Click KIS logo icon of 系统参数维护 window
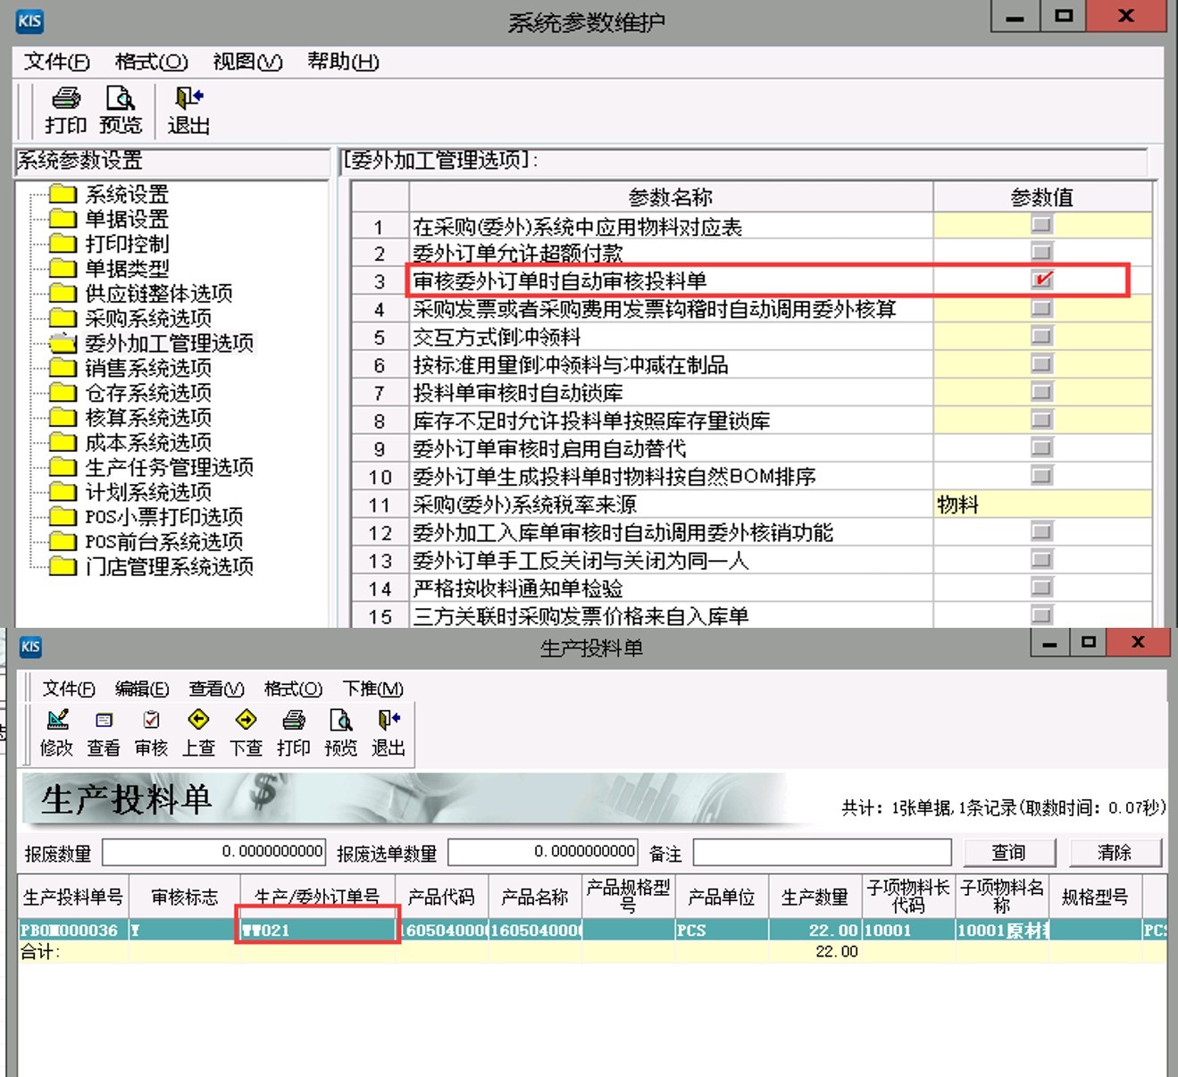Viewport: 1178px width, 1077px height. click(29, 21)
